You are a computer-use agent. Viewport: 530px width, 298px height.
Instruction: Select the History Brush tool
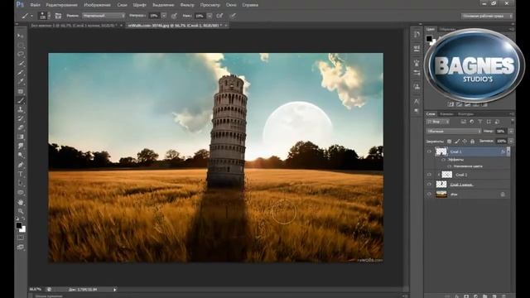point(21,118)
